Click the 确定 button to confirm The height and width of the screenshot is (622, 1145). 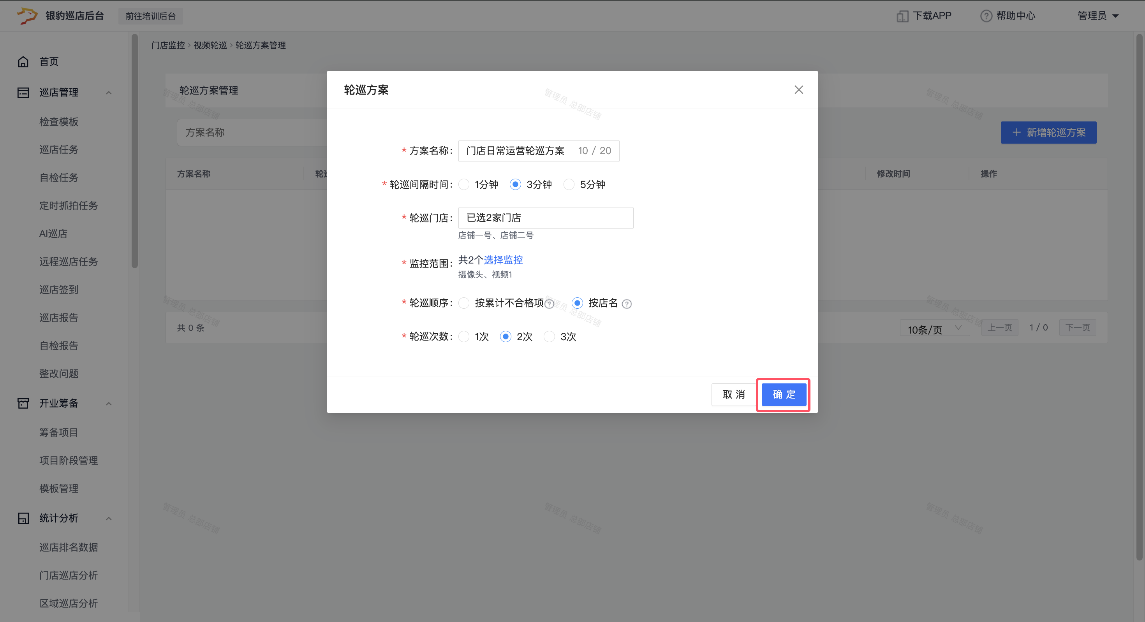coord(784,395)
